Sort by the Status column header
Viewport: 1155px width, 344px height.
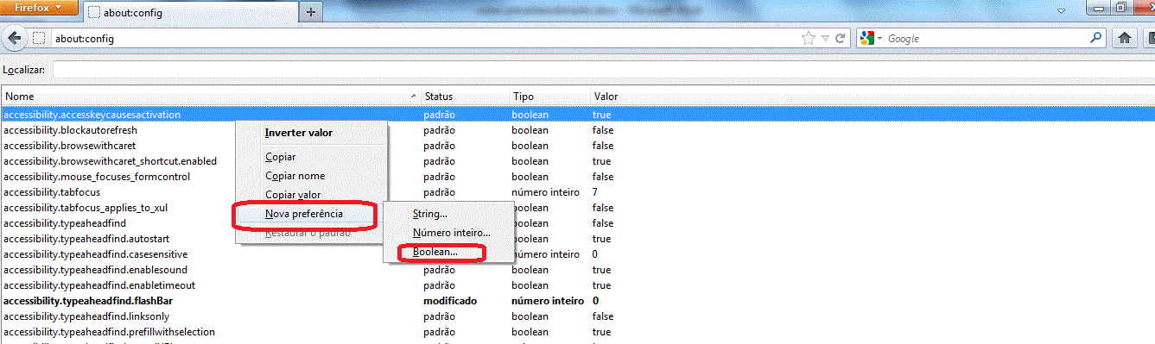point(464,97)
